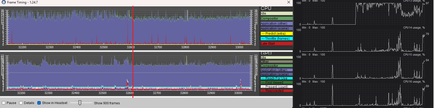Select CPU Application (other) legend entry
Screen dimensions: 434x108
276,24
